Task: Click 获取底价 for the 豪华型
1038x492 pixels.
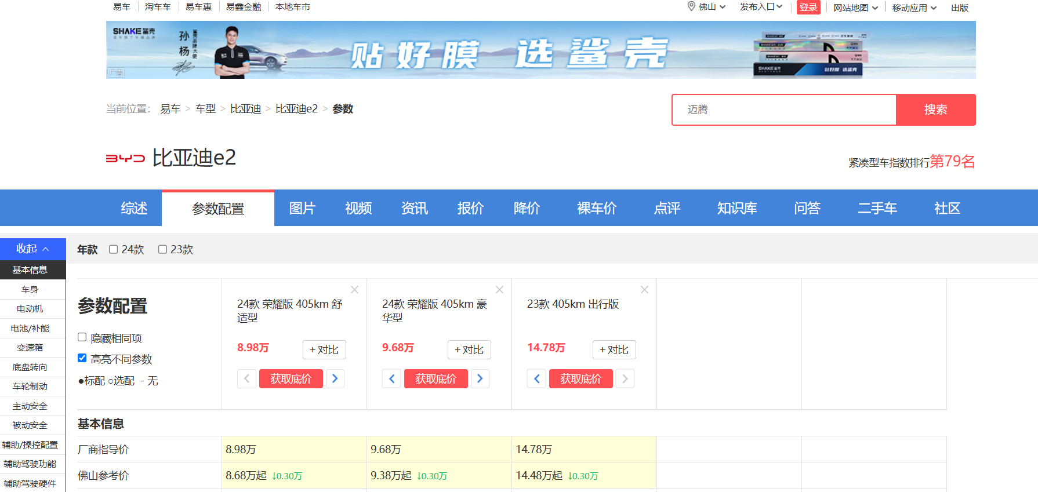Action: pos(436,378)
